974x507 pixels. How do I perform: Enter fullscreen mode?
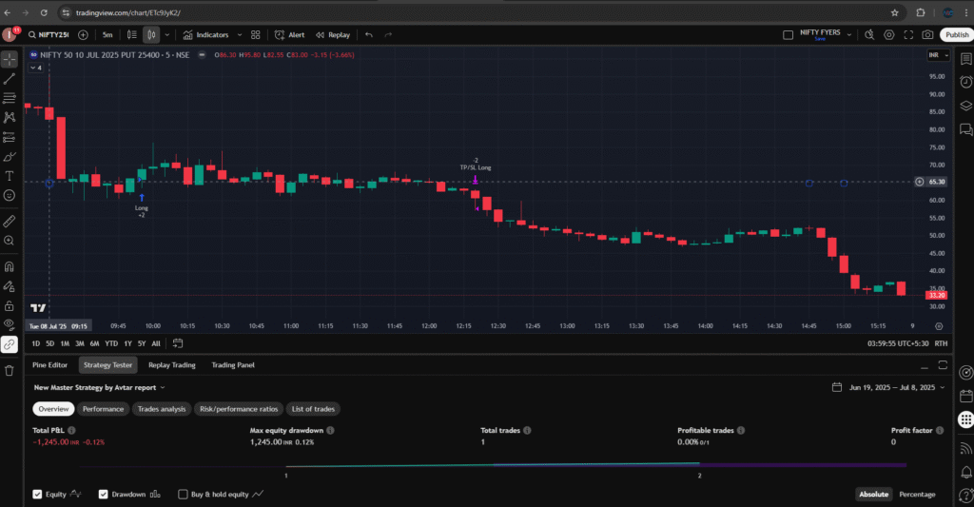[908, 35]
